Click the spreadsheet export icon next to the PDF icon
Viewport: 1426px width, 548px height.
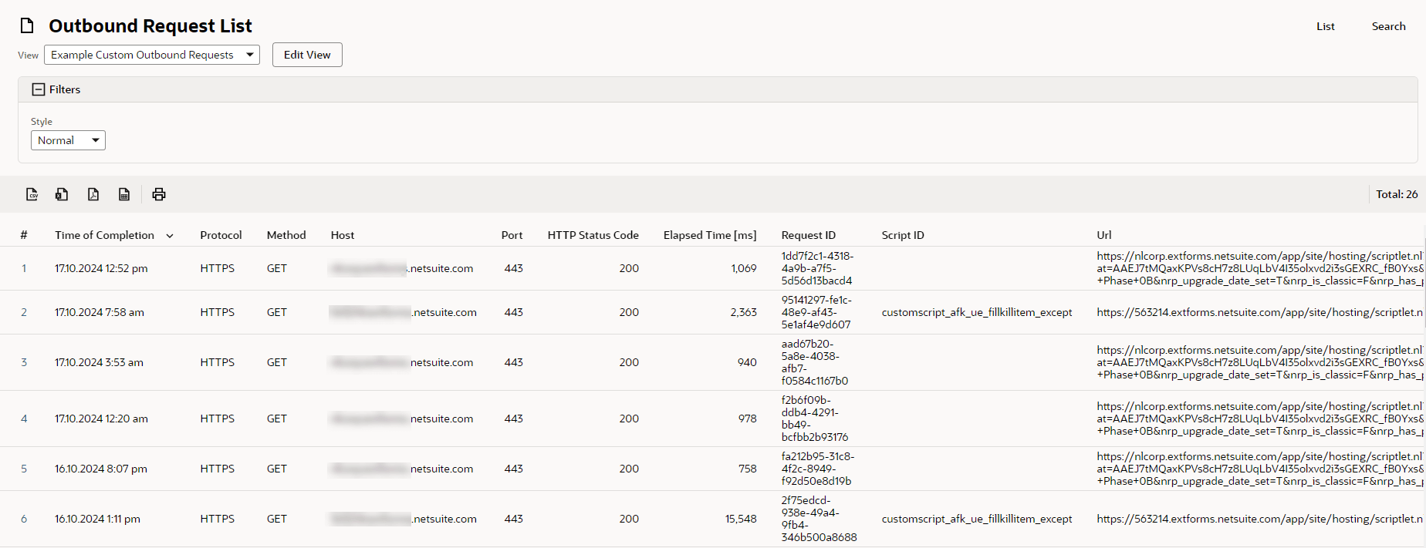pyautogui.click(x=124, y=194)
